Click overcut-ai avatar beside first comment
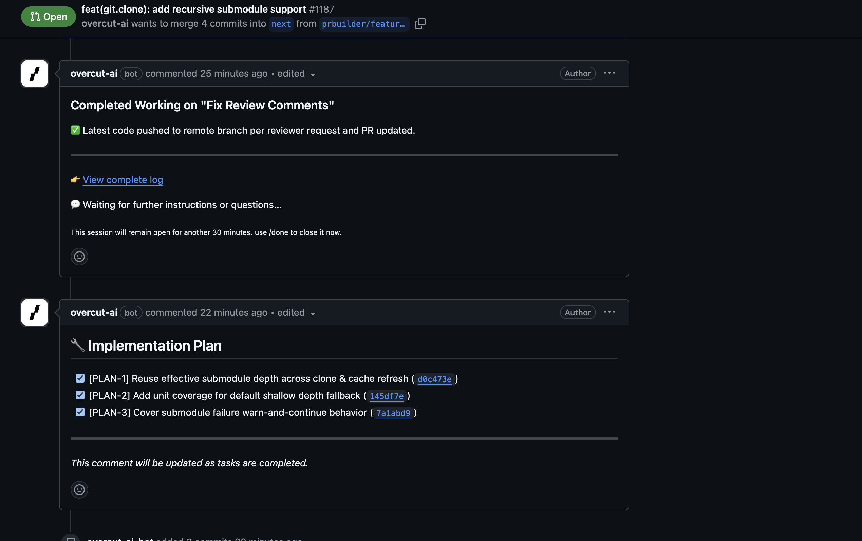Image resolution: width=862 pixels, height=541 pixels. click(35, 74)
